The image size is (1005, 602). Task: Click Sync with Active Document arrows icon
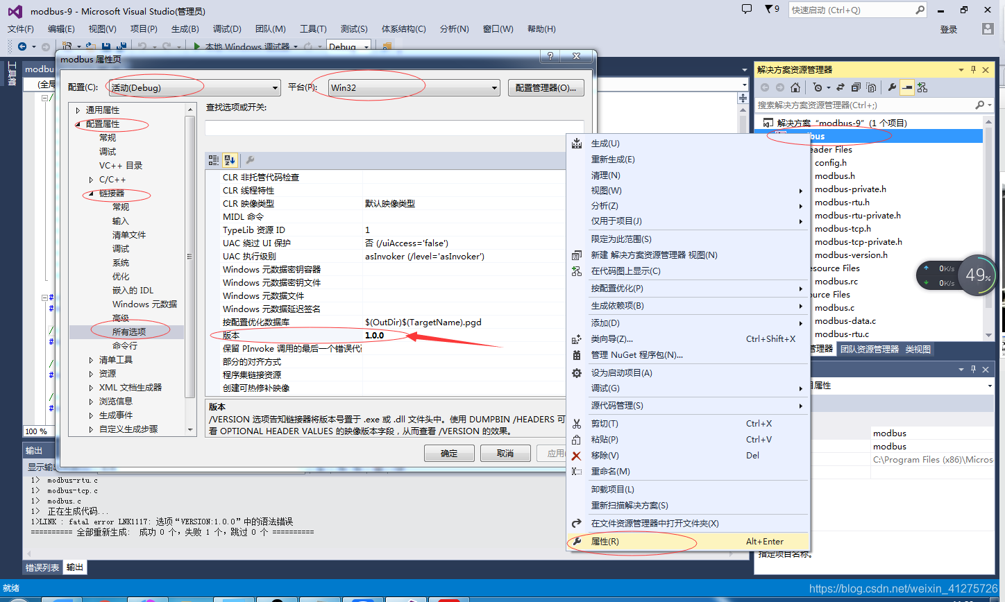(841, 87)
